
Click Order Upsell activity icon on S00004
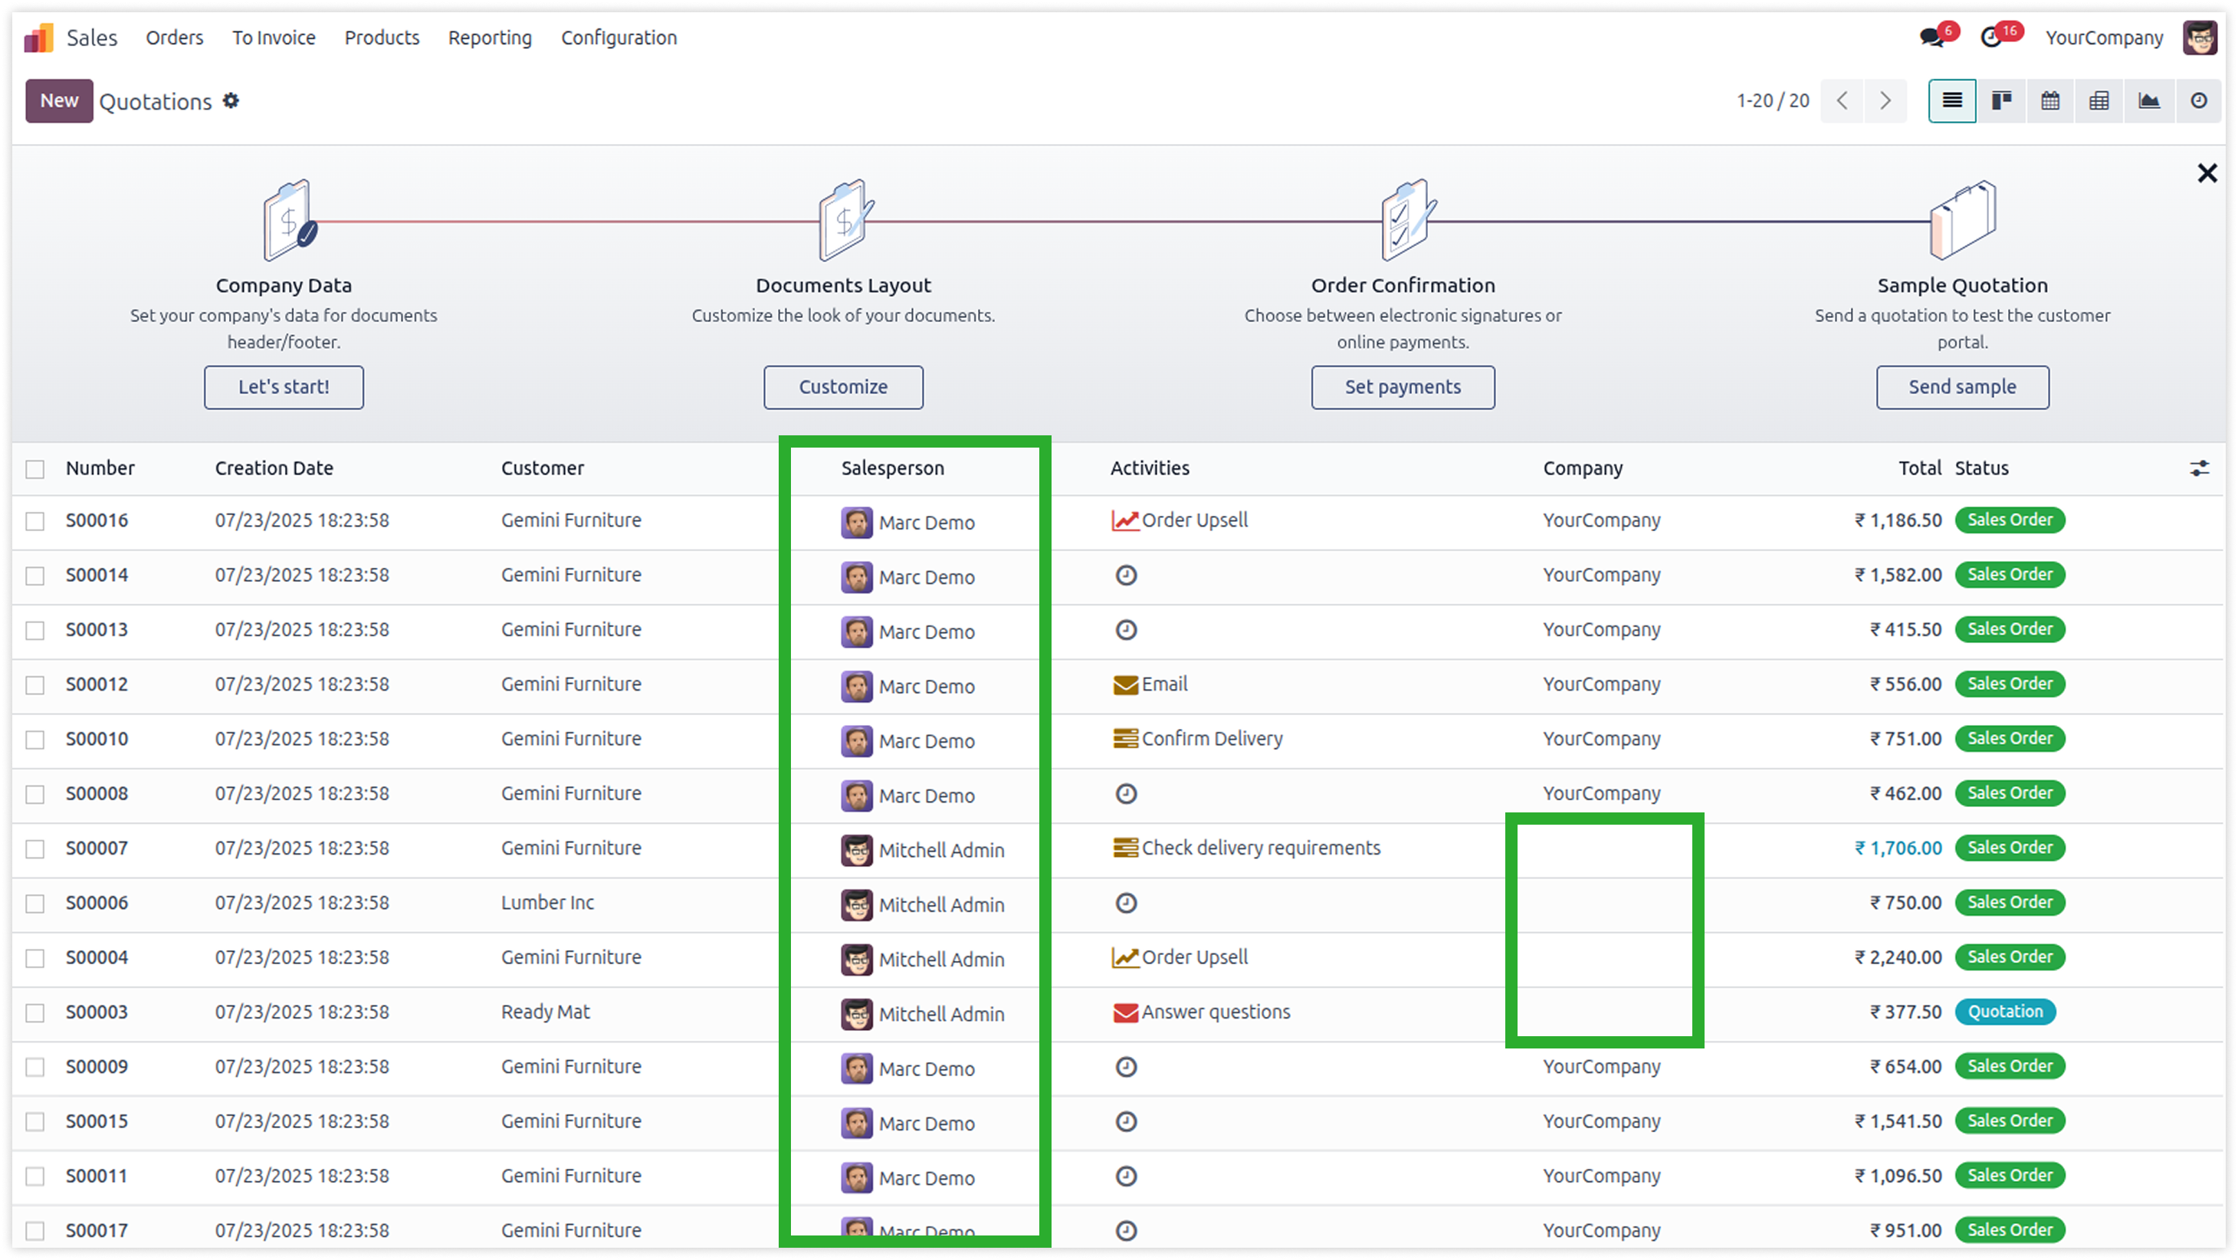(1125, 957)
